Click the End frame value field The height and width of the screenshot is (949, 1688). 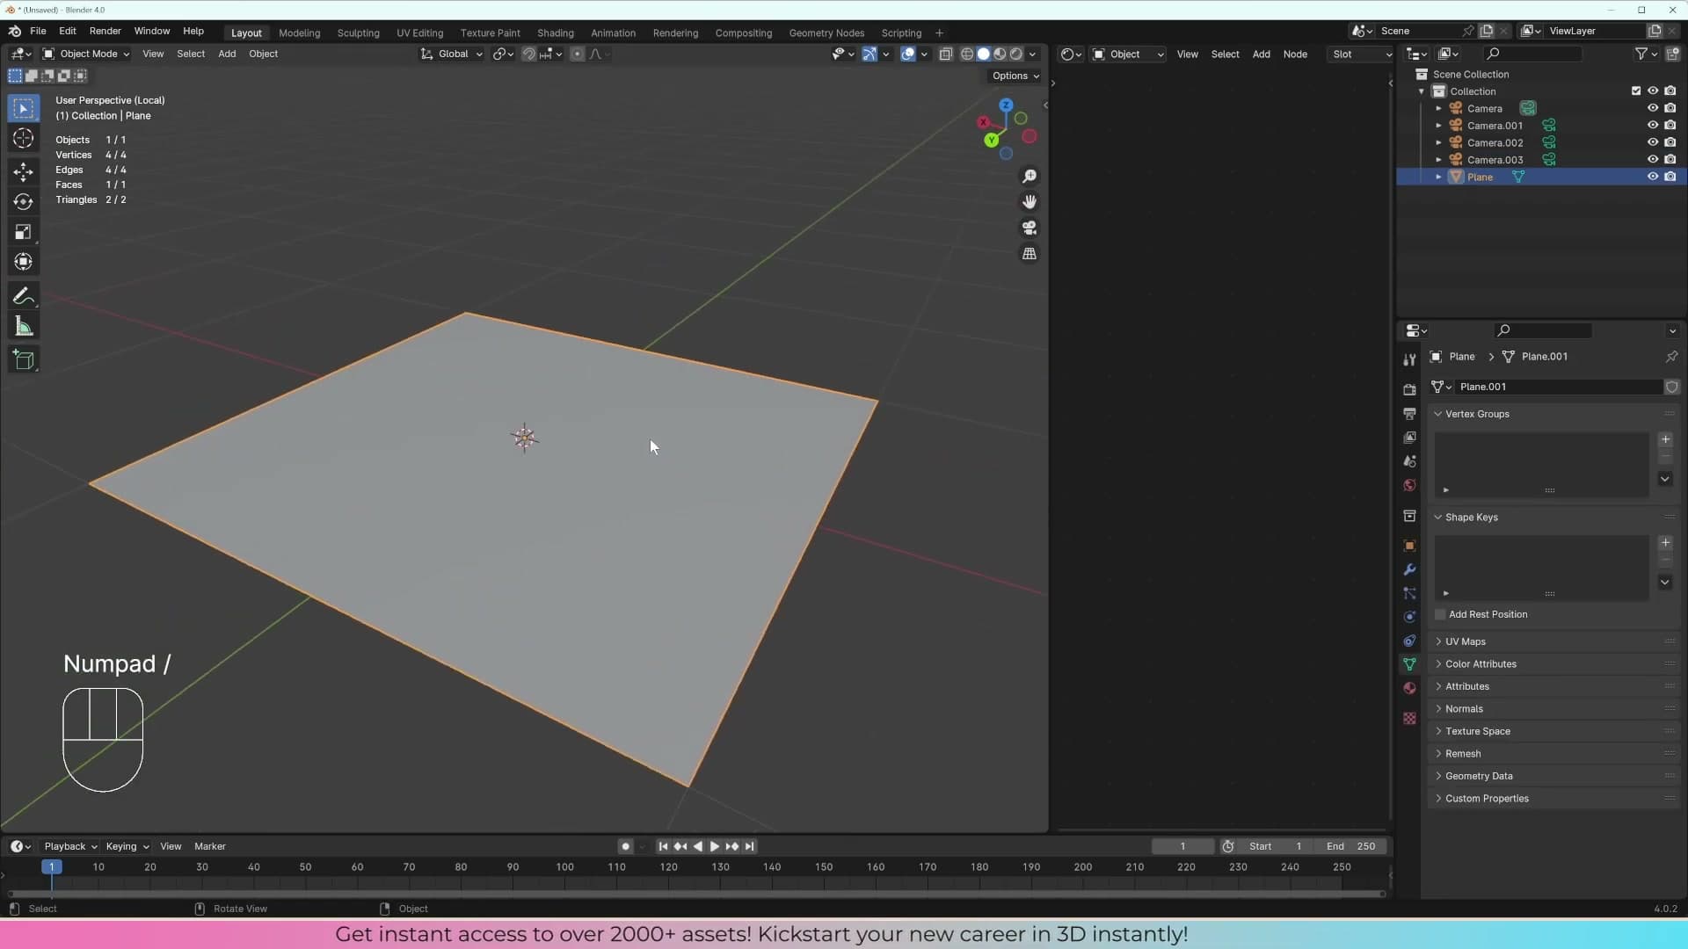[1350, 847]
